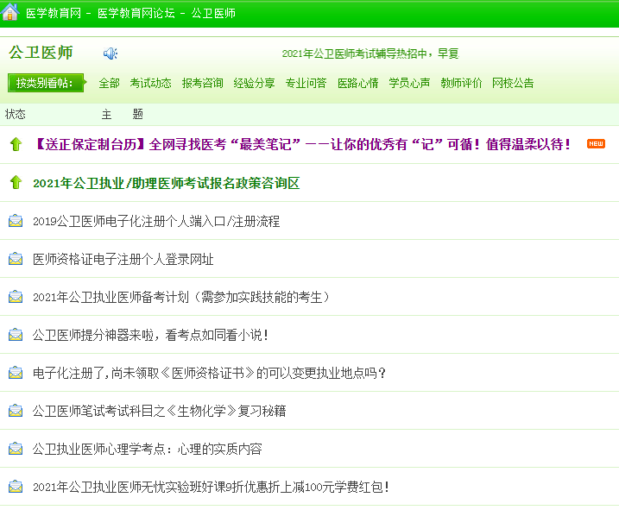Image resolution: width=619 pixels, height=510 pixels.
Task: Open the scrolling 2021年公卫医师考试辅导 announcement
Action: pos(370,54)
